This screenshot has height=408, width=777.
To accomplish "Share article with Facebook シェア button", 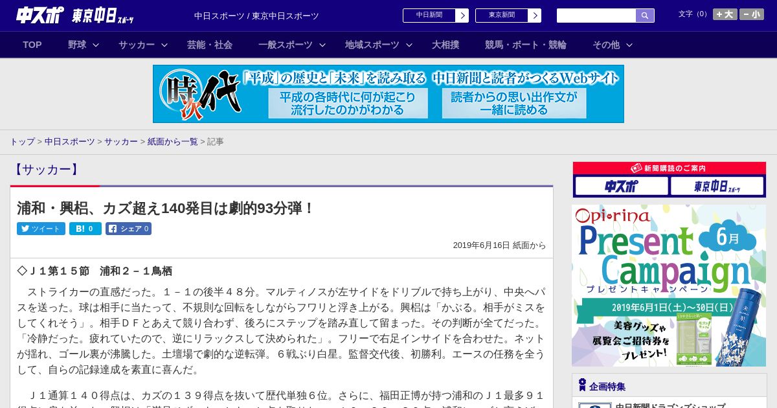I will 128,229.
